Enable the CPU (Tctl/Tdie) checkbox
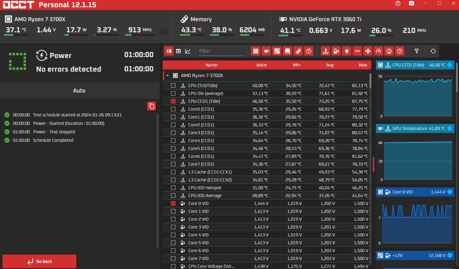This screenshot has height=269, width=459. 173,86
